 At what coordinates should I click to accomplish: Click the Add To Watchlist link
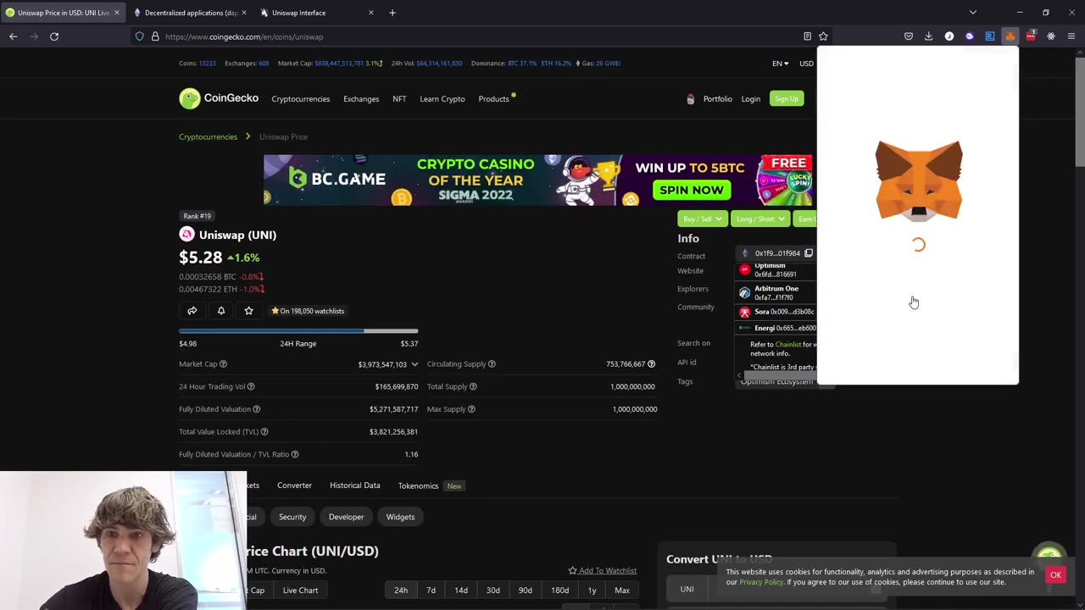(603, 571)
